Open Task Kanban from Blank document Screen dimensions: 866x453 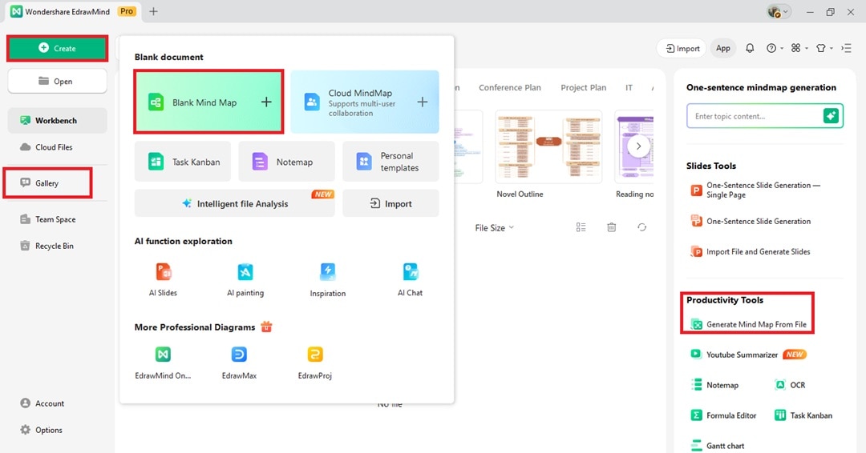(x=183, y=162)
